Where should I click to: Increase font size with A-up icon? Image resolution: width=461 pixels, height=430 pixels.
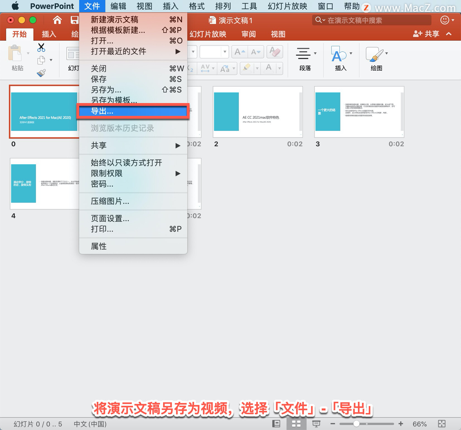[x=240, y=52]
